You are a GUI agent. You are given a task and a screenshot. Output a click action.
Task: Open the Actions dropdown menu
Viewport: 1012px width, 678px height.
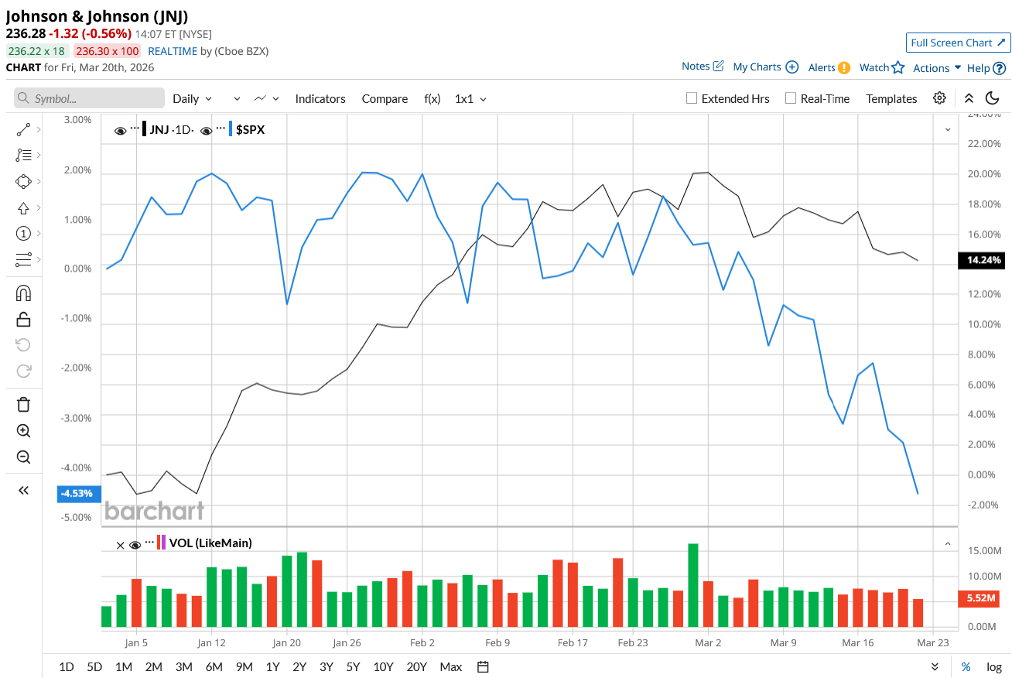pos(937,68)
